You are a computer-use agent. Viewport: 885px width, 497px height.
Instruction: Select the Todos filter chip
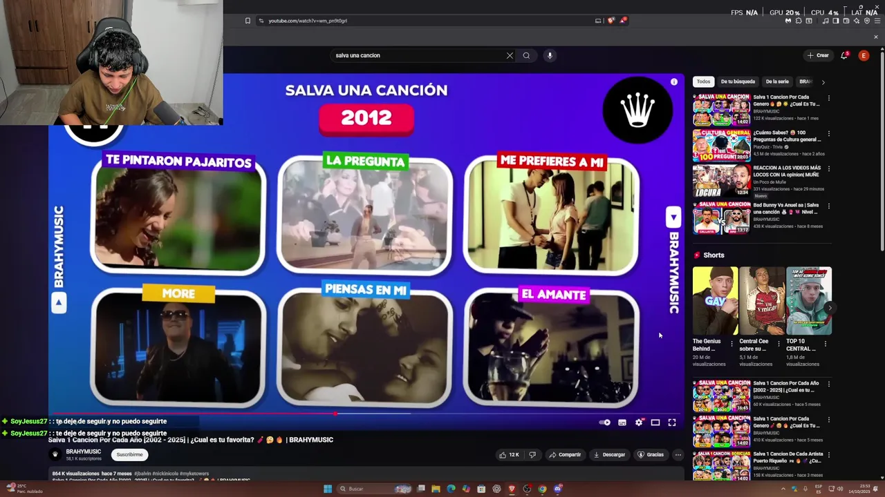coord(703,81)
